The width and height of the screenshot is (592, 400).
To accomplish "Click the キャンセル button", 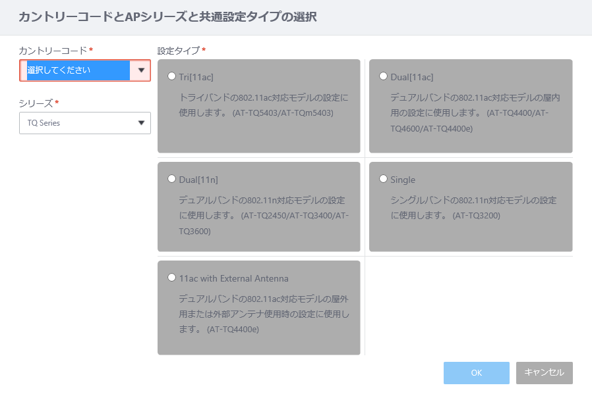I will click(544, 373).
